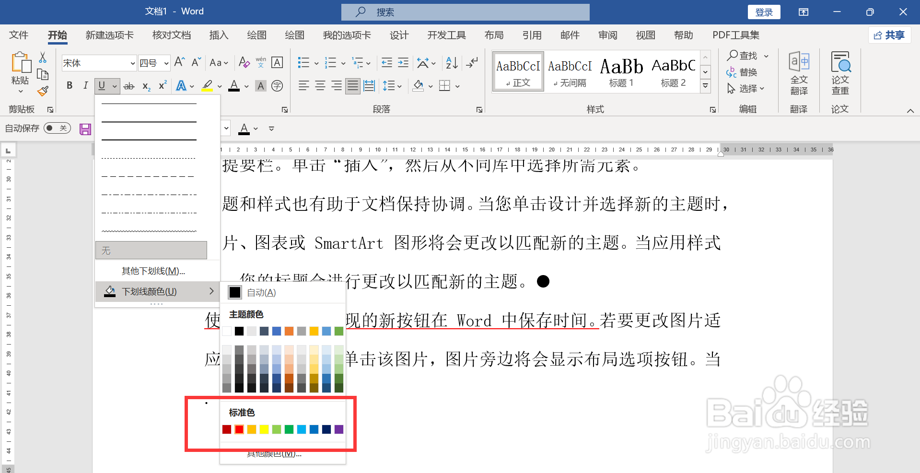The image size is (920, 473).
Task: Apply the 标题 1 style thumbnail
Action: pyautogui.click(x=622, y=71)
